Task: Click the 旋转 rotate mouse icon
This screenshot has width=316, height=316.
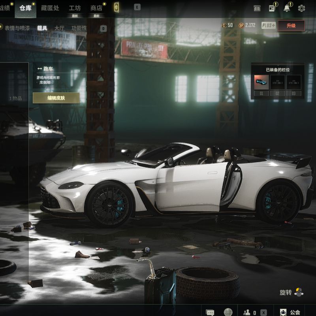Action: pos(299,292)
